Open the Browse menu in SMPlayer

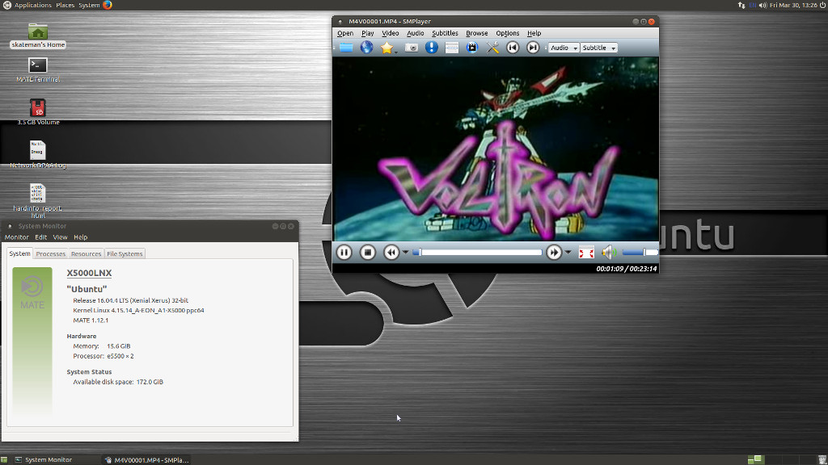477,33
